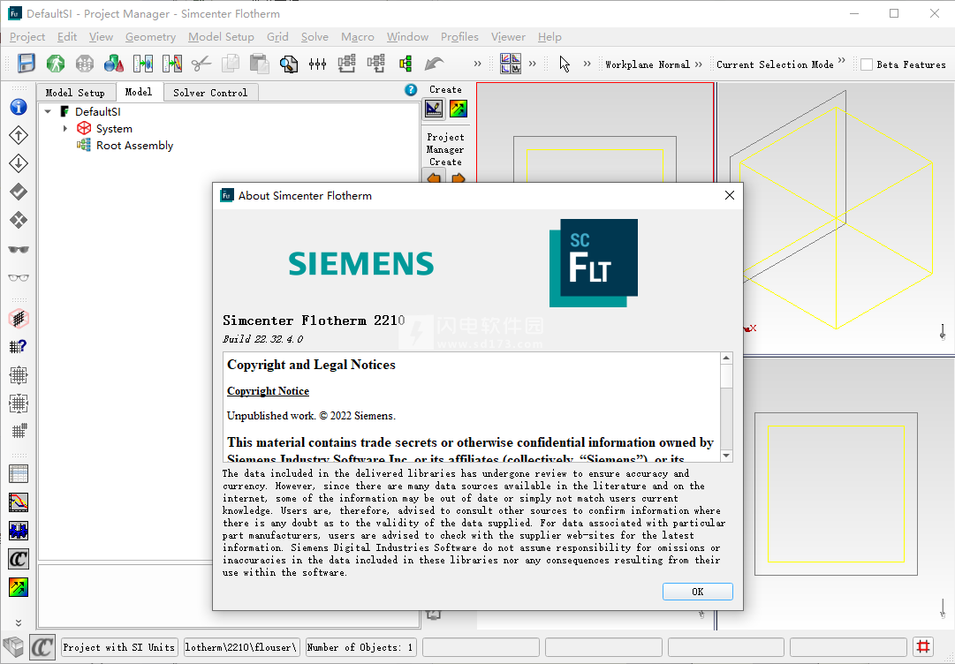Expand overflow chevron after the undo arrow
This screenshot has width=955, height=664.
(x=477, y=64)
